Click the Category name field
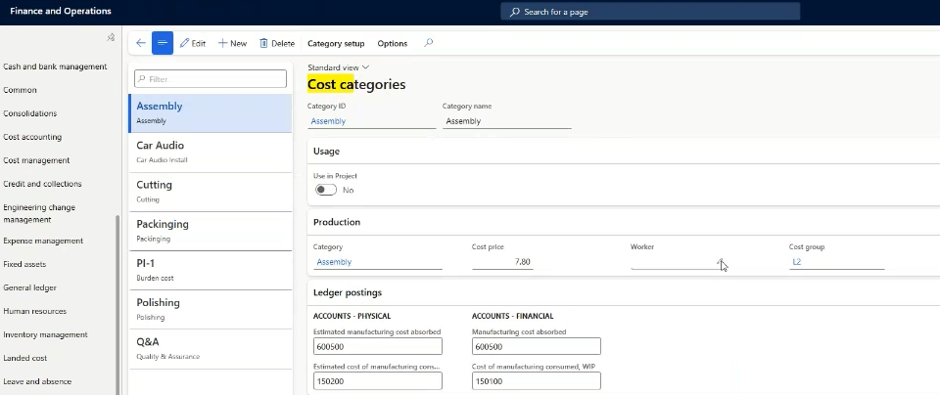The height and width of the screenshot is (395, 940). 506,121
